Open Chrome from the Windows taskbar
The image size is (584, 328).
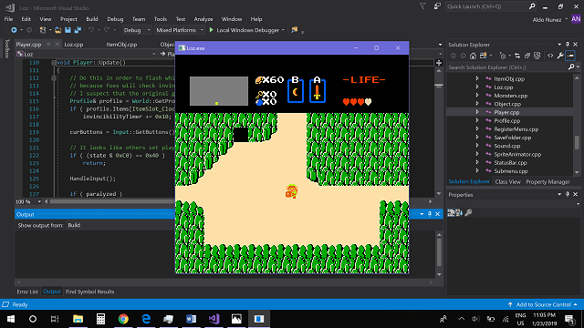tap(123, 319)
